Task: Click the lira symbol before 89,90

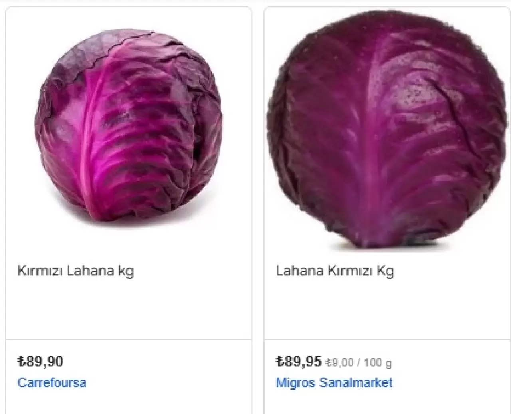Action: 22,362
